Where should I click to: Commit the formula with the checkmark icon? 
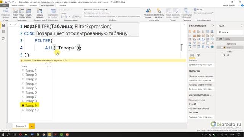[x=15, y=24]
